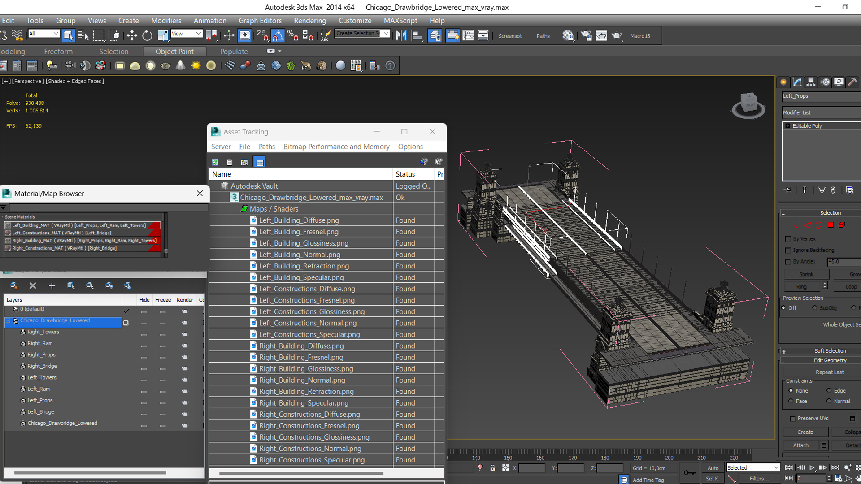Select the Edge constraint radio button
Viewport: 861px width, 484px height.
829,390
